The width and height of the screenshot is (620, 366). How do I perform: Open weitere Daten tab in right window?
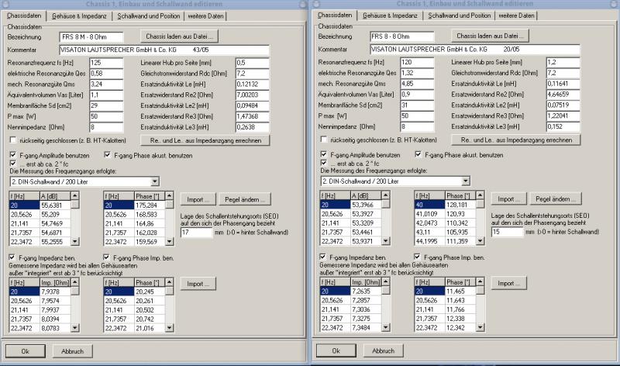coord(516,16)
